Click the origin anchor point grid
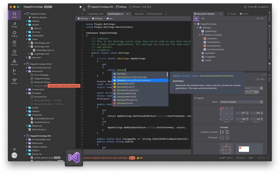This screenshot has width=280, height=174. point(226,114)
